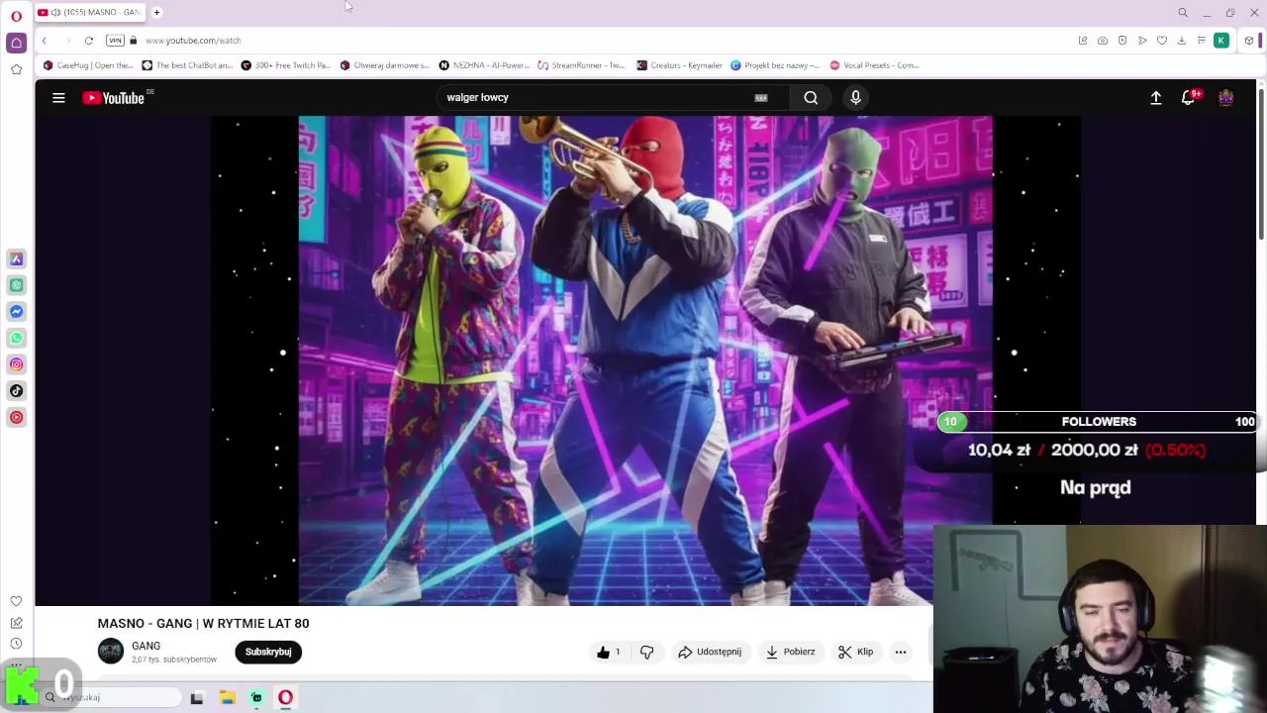Click the Subskrybuj button

coord(268,652)
